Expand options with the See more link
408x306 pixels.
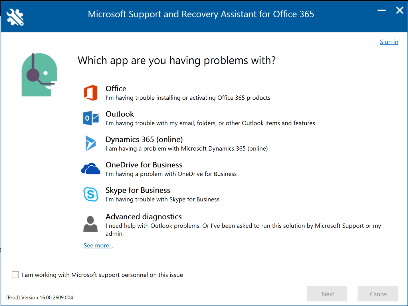pyautogui.click(x=98, y=245)
